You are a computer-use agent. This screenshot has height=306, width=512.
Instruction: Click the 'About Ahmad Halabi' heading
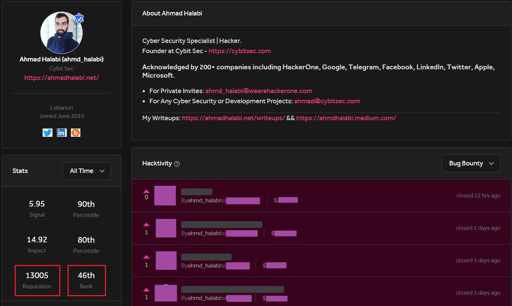point(172,13)
